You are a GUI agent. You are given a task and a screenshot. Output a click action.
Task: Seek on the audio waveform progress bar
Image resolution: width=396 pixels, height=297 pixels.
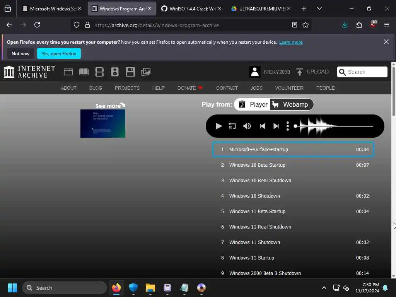pos(334,126)
